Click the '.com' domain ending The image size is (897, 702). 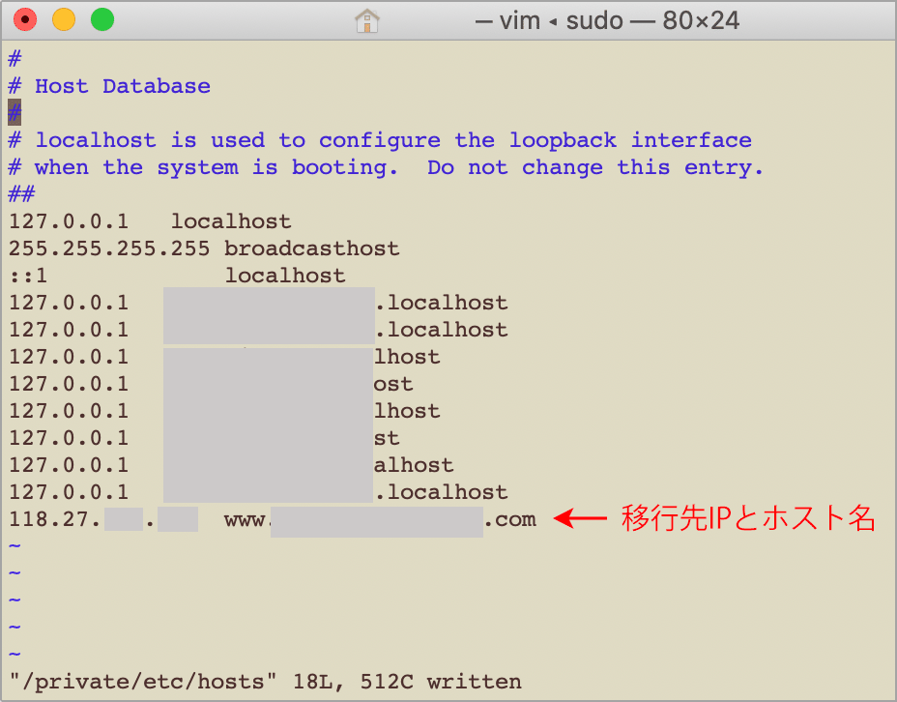509,519
